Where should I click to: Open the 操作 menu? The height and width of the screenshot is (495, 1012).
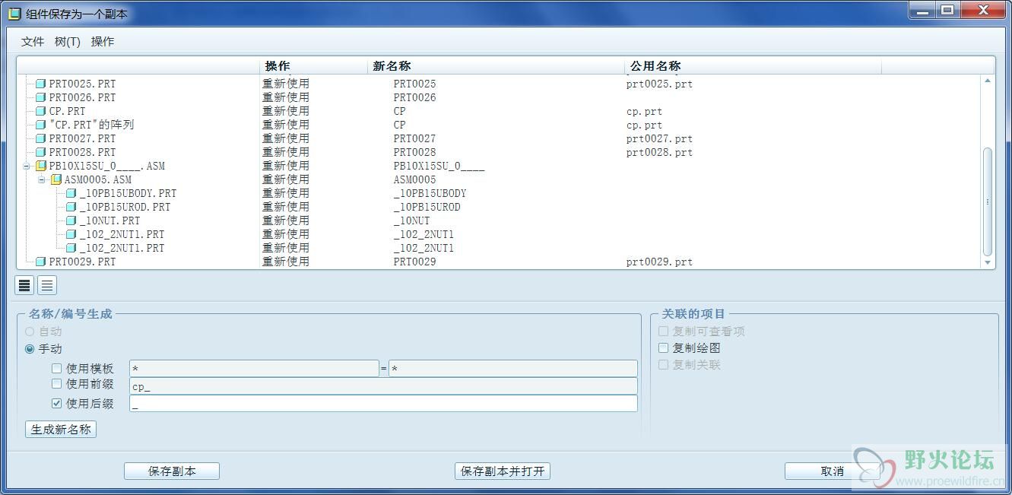click(103, 42)
